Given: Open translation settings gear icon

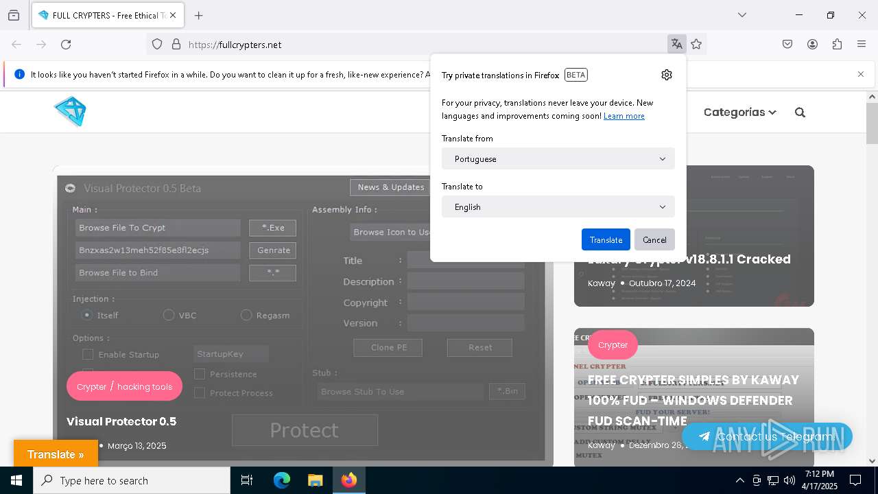Looking at the screenshot, I should 667,75.
